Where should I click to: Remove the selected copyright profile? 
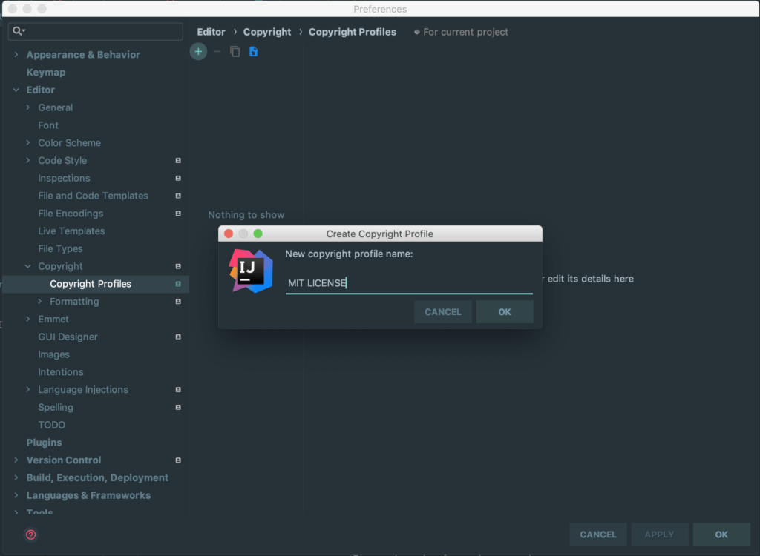[x=216, y=51]
